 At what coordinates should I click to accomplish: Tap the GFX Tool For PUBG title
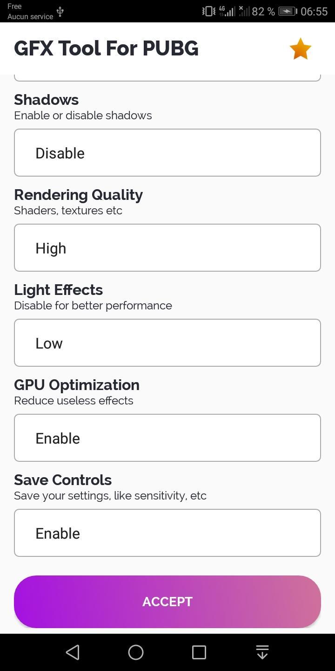pos(106,48)
